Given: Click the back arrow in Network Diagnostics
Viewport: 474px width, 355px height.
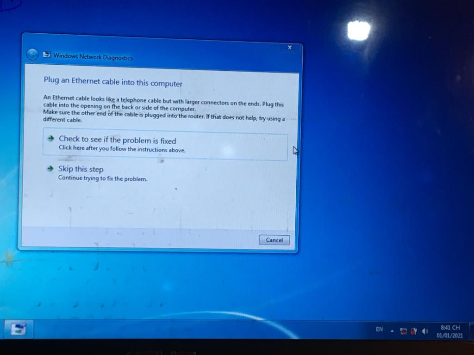Looking at the screenshot, I should click(x=32, y=55).
